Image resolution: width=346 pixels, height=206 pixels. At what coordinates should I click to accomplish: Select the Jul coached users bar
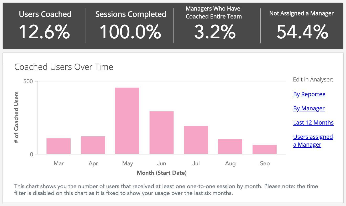[x=196, y=140]
